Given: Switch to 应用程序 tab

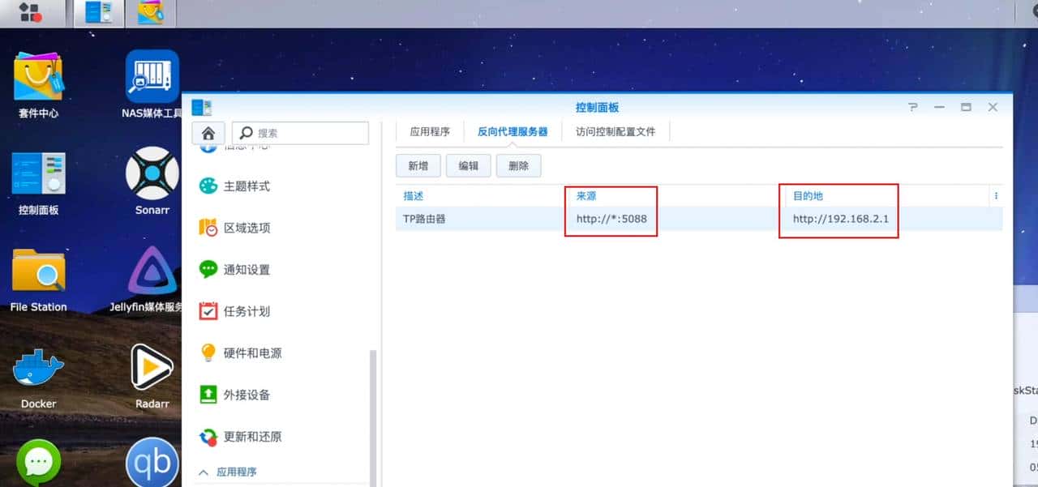Looking at the screenshot, I should click(430, 132).
